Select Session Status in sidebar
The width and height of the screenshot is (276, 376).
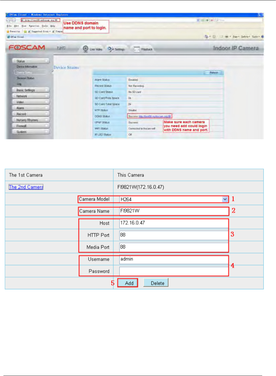click(x=26, y=78)
